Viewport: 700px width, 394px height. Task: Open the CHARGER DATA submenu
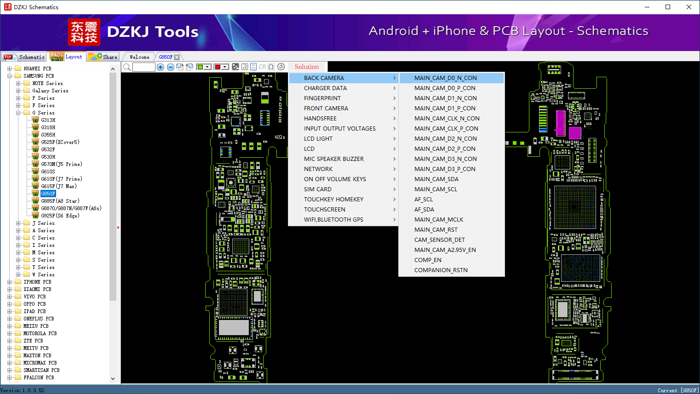coord(344,88)
